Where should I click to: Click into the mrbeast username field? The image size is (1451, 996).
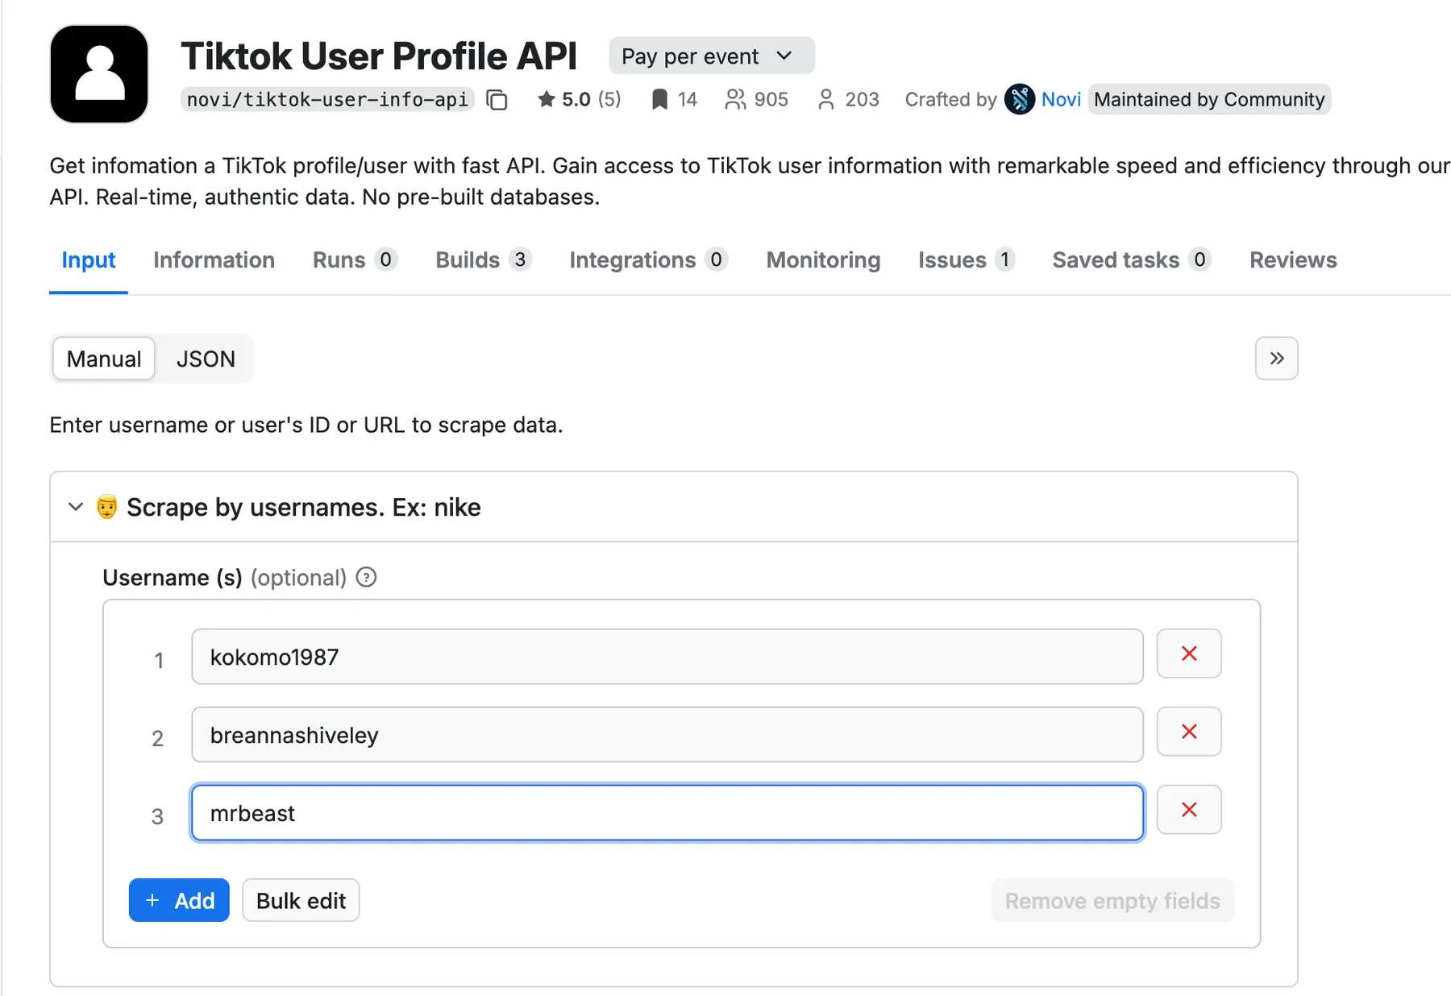coord(667,813)
